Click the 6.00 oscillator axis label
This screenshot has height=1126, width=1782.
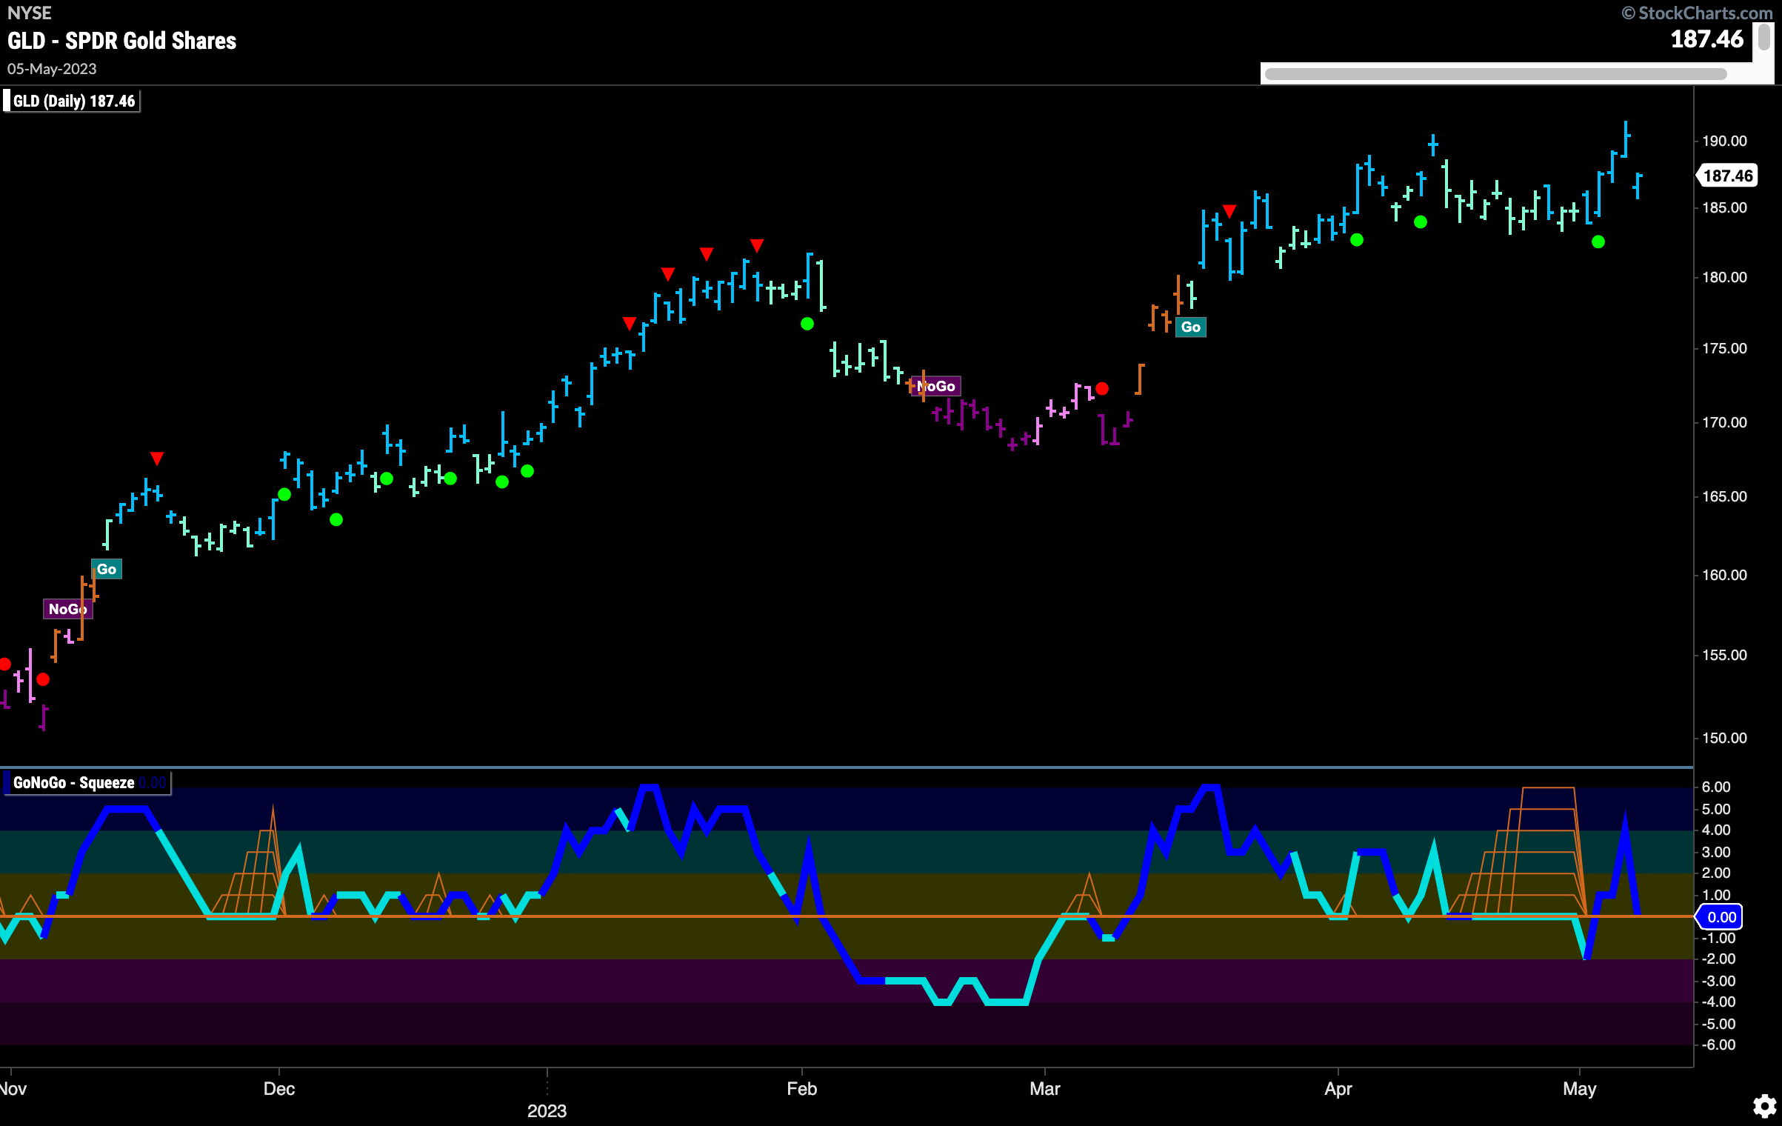[x=1716, y=787]
